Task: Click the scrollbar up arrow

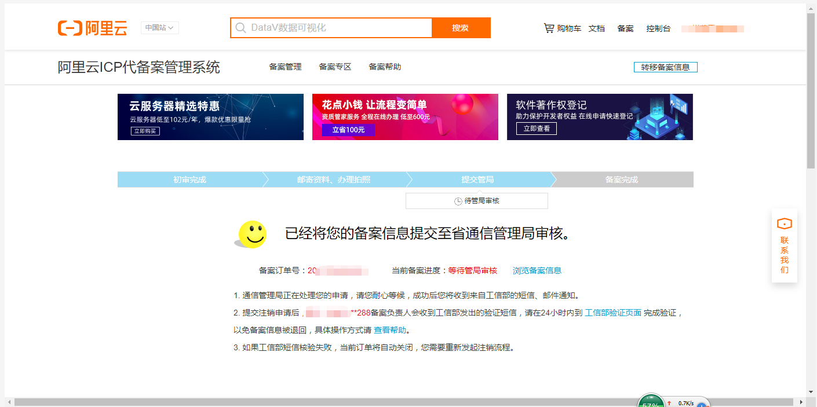Action: coord(811,7)
